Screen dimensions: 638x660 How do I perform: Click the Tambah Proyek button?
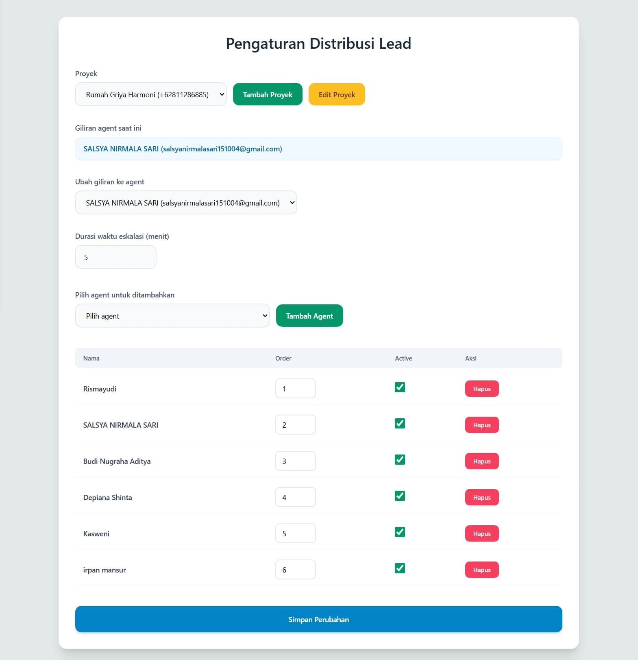(268, 94)
